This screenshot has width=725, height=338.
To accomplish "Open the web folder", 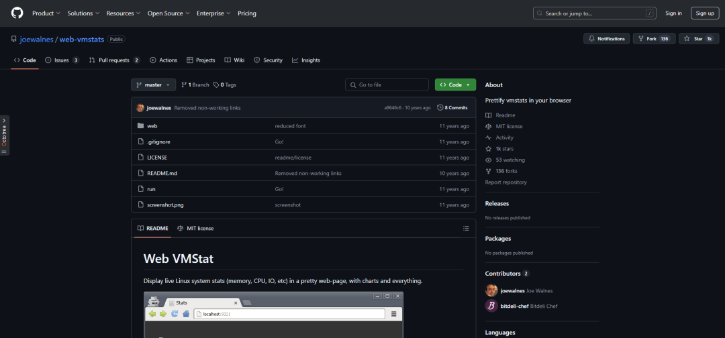I will [x=152, y=126].
